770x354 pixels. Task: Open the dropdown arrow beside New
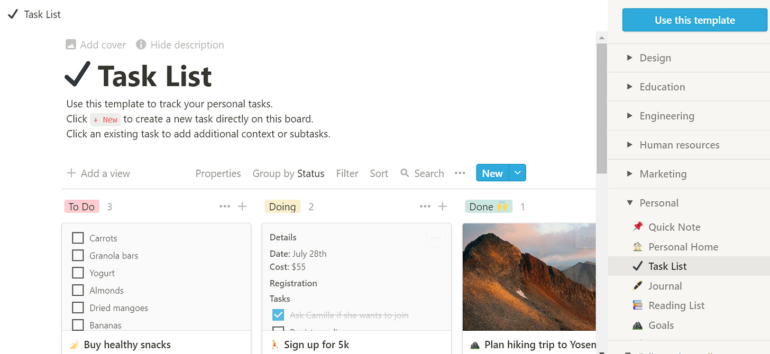click(517, 173)
